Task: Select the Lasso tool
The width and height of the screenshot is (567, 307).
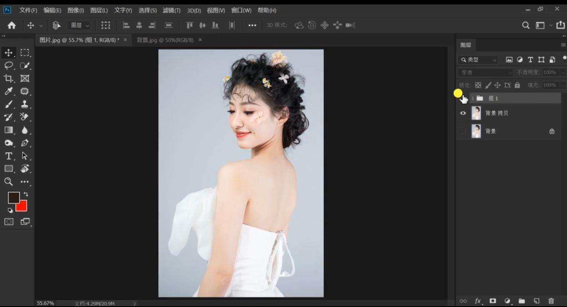Action: click(x=10, y=65)
